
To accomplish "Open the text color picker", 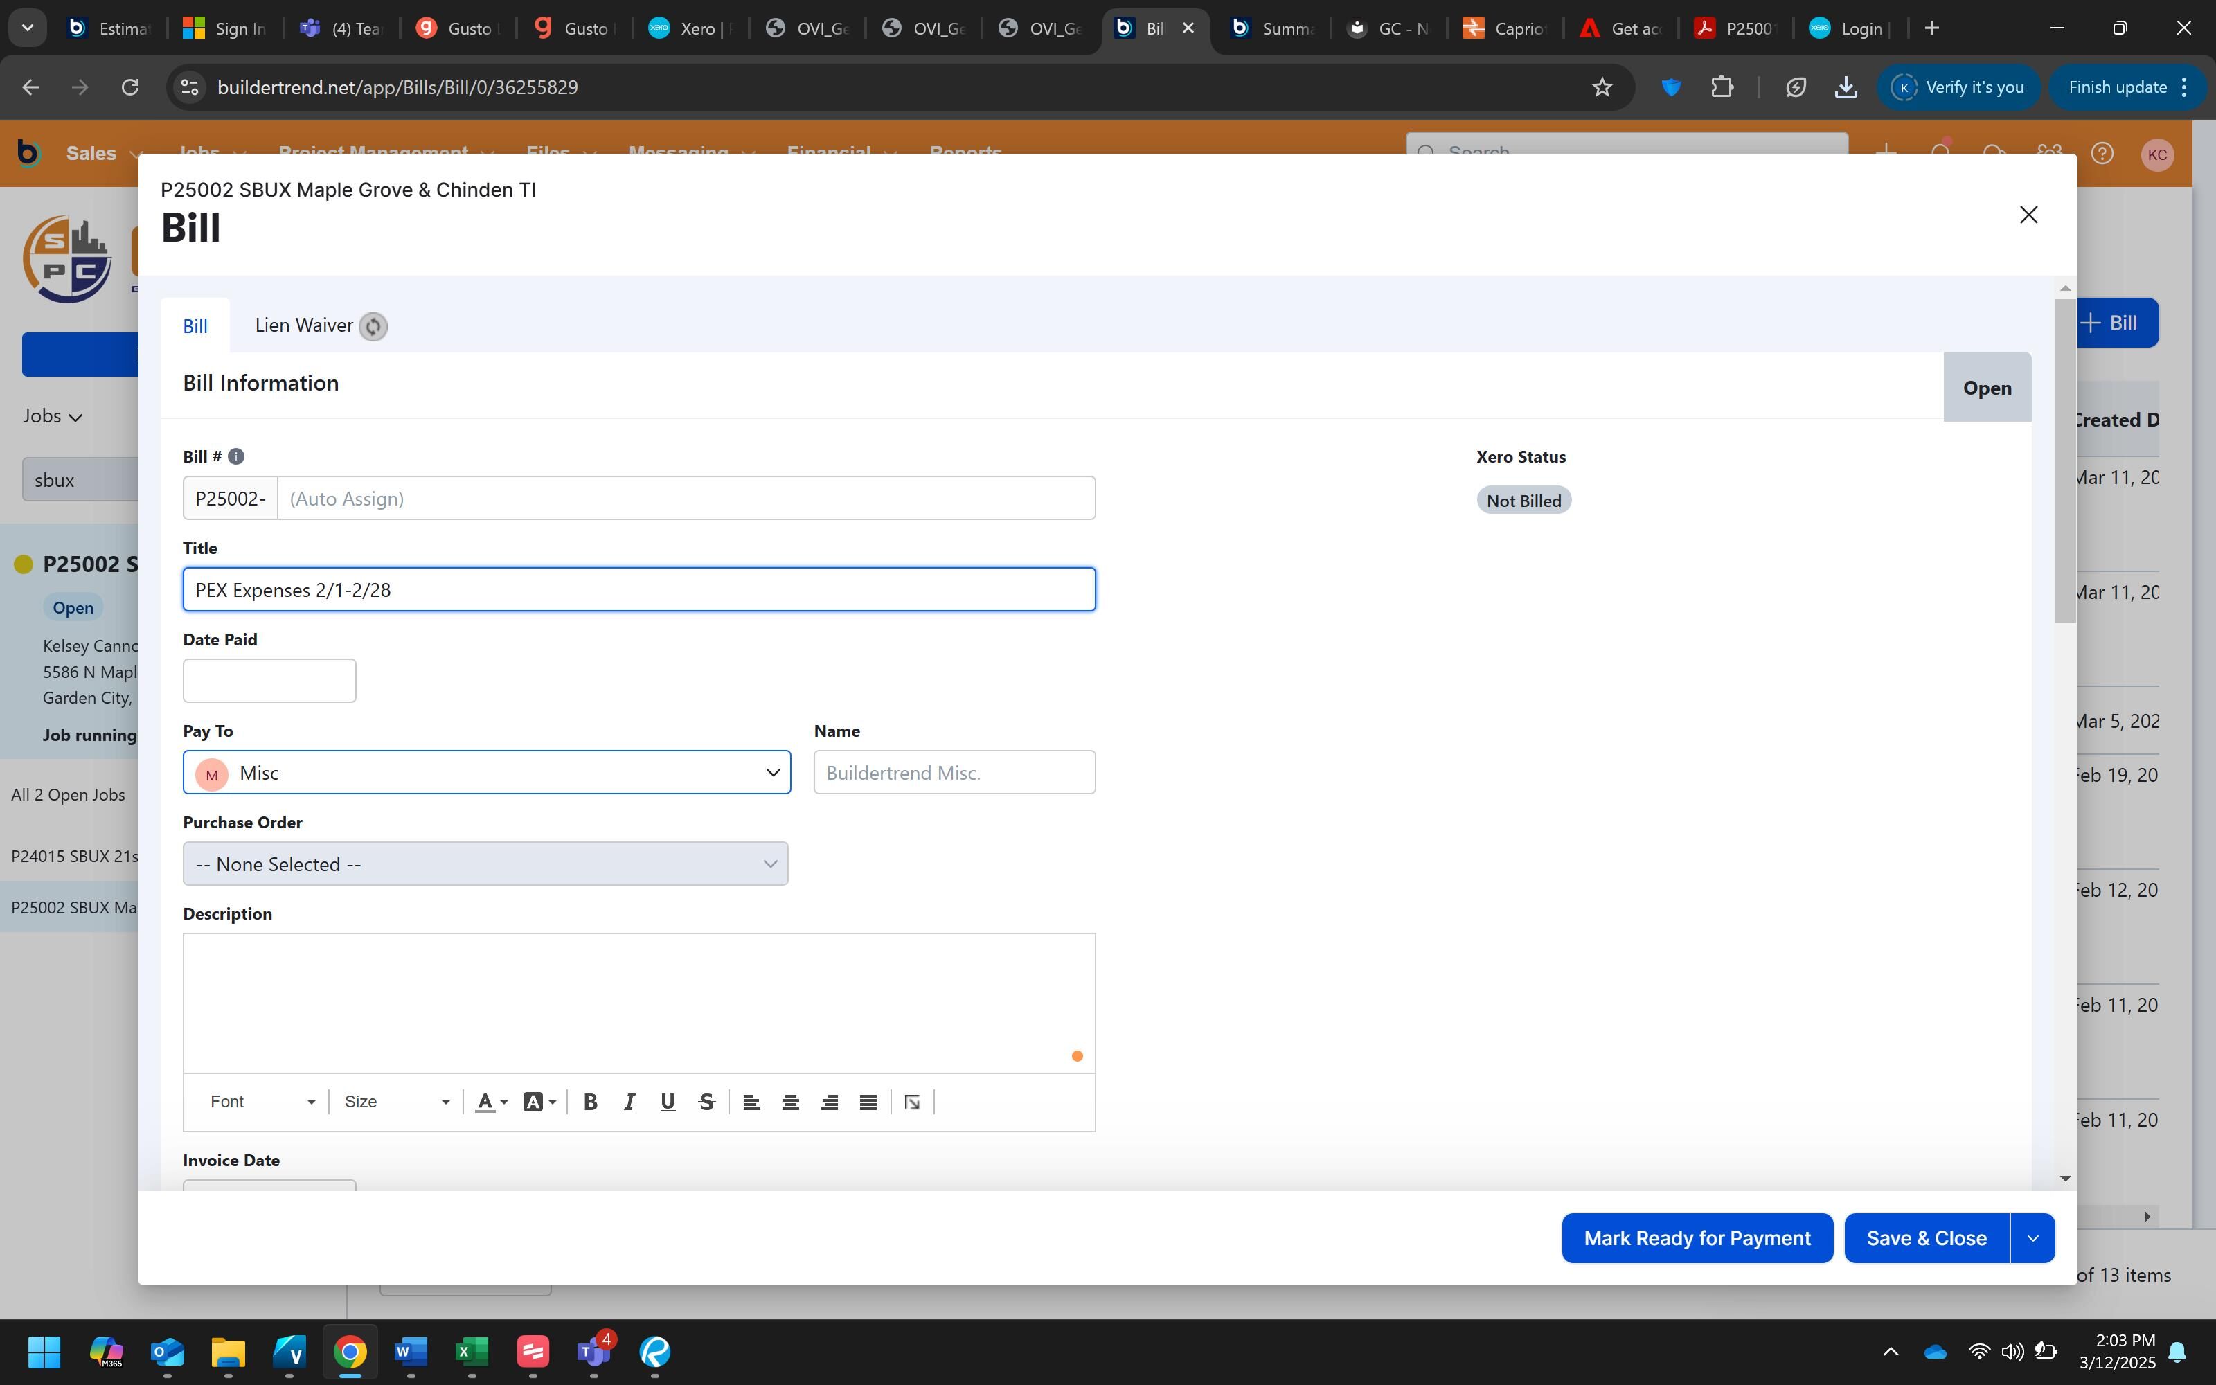I will coord(491,1102).
